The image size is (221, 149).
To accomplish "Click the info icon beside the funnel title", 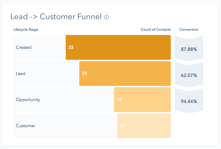I will pos(106,17).
